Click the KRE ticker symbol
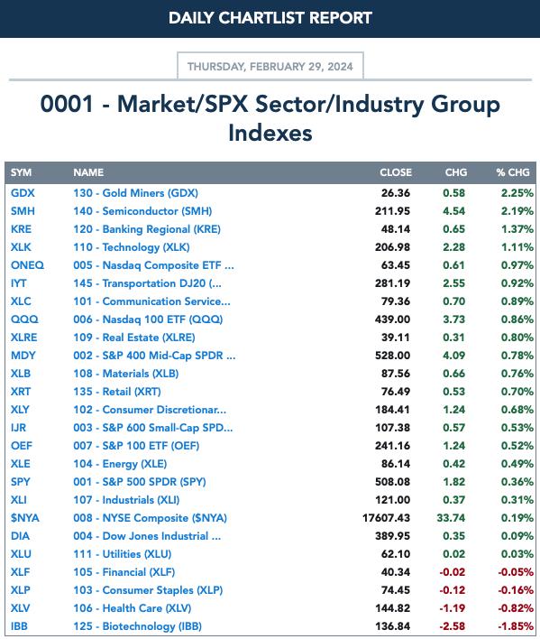 pyautogui.click(x=21, y=229)
